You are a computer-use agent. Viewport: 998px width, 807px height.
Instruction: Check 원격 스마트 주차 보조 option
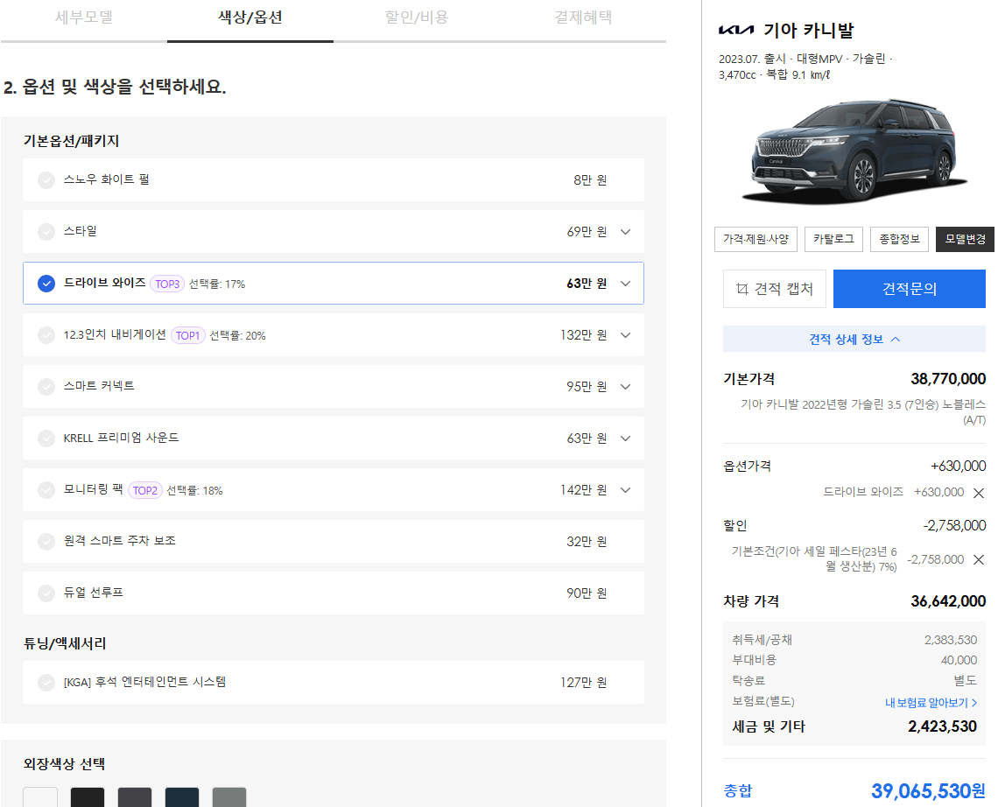pos(46,542)
